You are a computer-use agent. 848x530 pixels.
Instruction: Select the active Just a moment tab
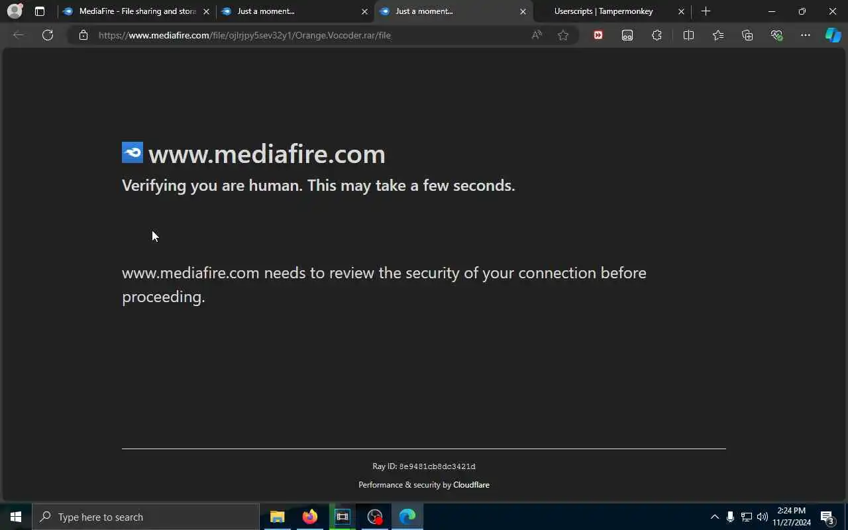[453, 11]
